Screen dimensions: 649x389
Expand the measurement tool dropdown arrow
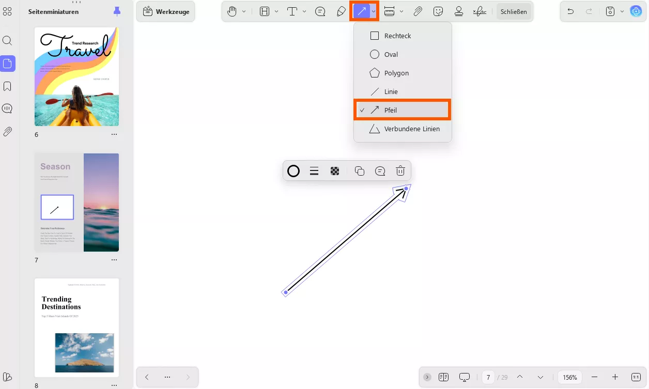pyautogui.click(x=401, y=11)
